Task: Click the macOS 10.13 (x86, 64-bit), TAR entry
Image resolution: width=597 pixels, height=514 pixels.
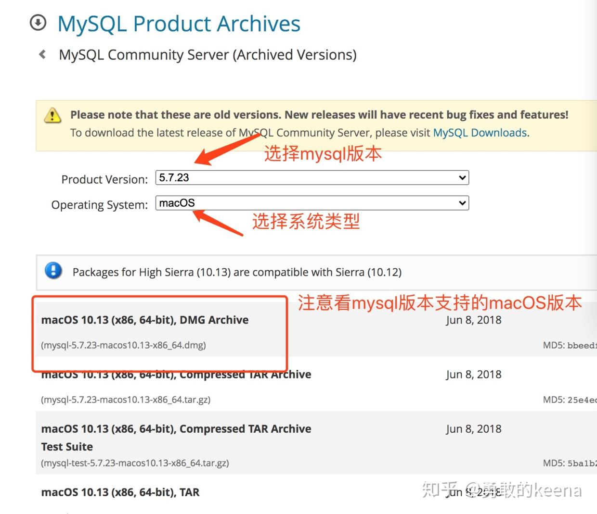Action: click(x=120, y=492)
